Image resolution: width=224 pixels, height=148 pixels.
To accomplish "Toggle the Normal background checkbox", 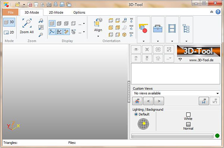I will click(x=188, y=124).
